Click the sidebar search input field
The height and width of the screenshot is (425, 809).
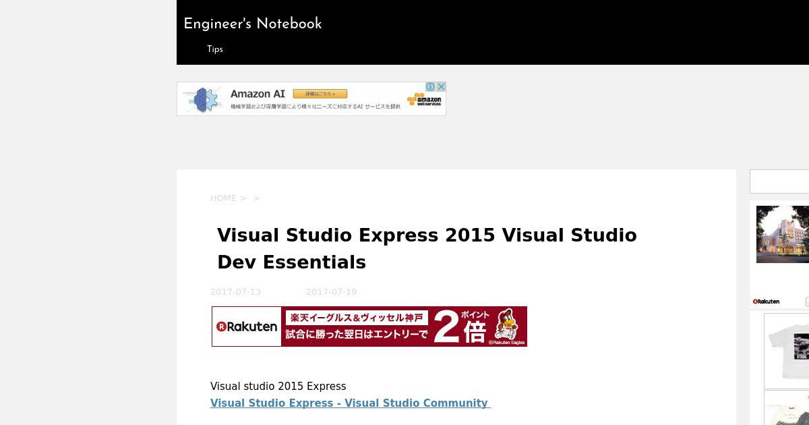point(779,182)
